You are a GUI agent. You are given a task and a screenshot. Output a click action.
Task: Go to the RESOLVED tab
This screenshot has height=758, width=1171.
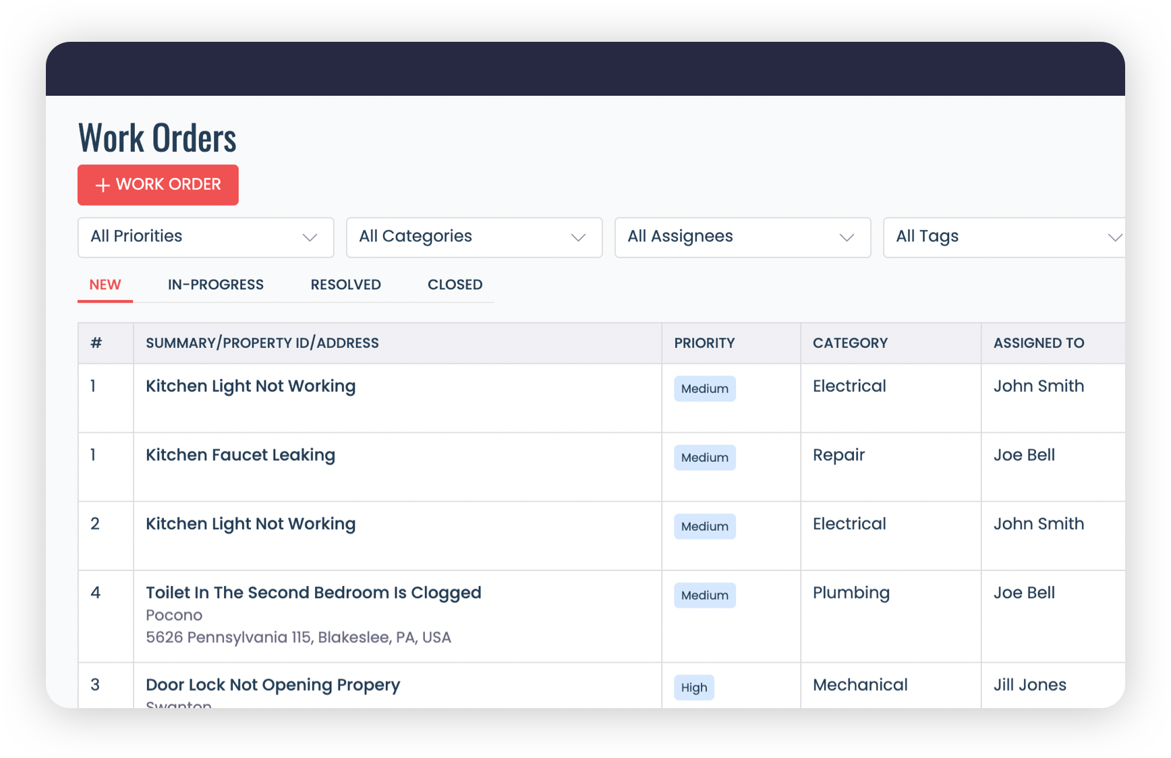tap(345, 285)
